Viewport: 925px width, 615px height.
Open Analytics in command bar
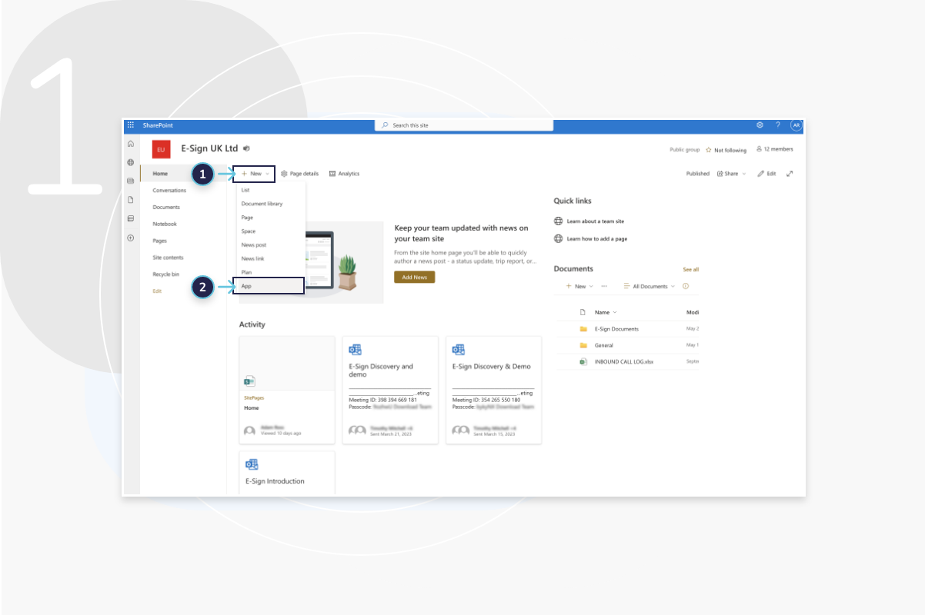click(344, 174)
